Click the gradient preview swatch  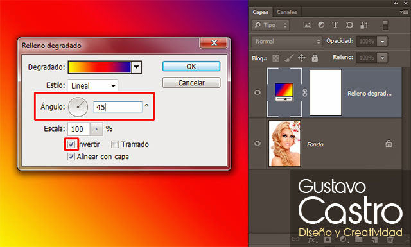click(100, 67)
